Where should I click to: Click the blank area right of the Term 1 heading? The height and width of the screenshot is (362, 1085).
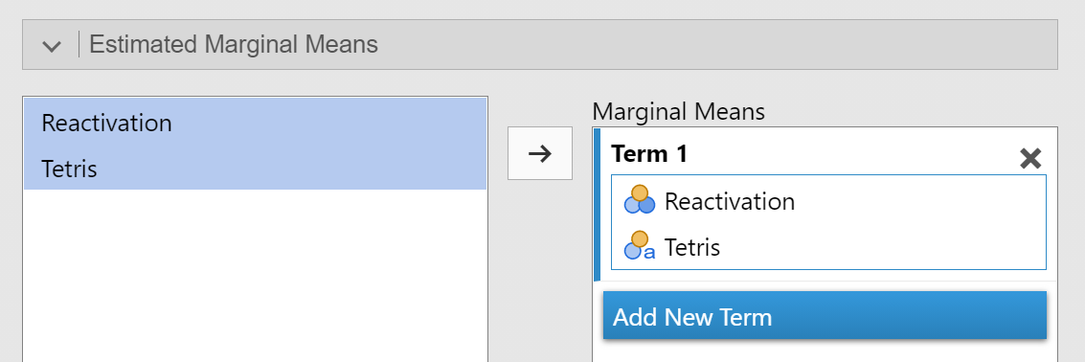coord(851,153)
